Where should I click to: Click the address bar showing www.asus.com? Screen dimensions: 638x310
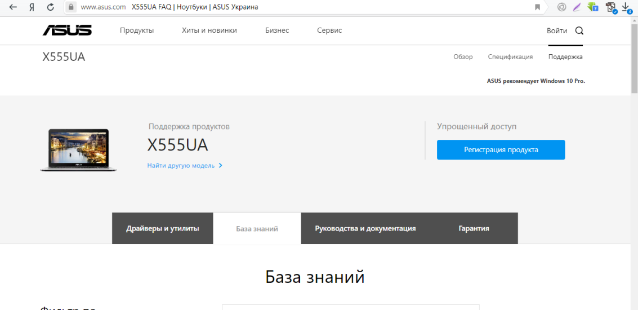pos(303,7)
